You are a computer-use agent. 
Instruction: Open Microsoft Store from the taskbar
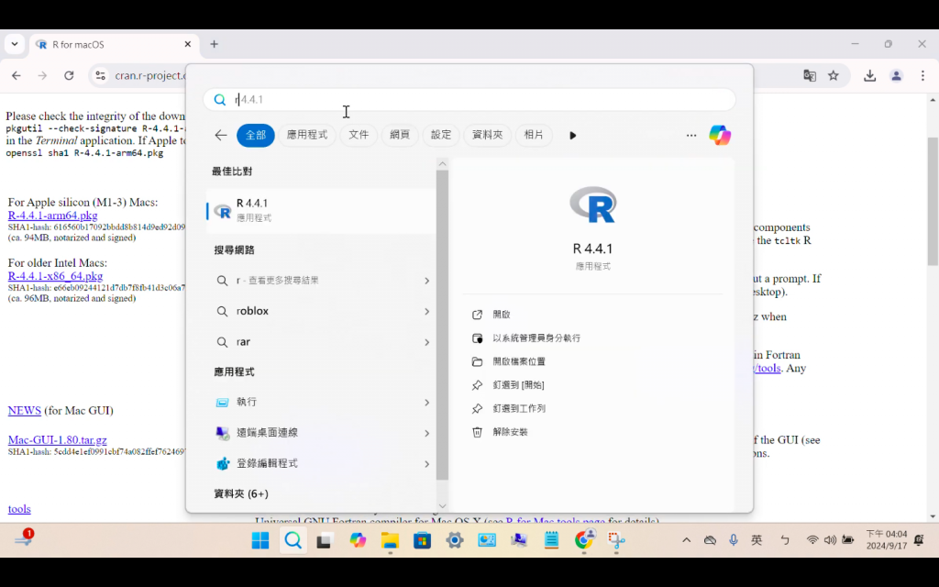click(x=422, y=541)
